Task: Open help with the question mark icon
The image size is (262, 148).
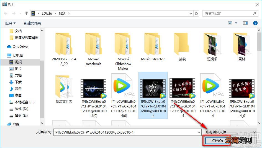Action: pos(255,23)
